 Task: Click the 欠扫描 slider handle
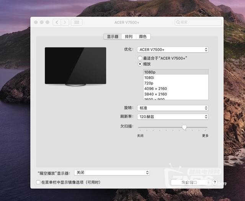pos(185,127)
